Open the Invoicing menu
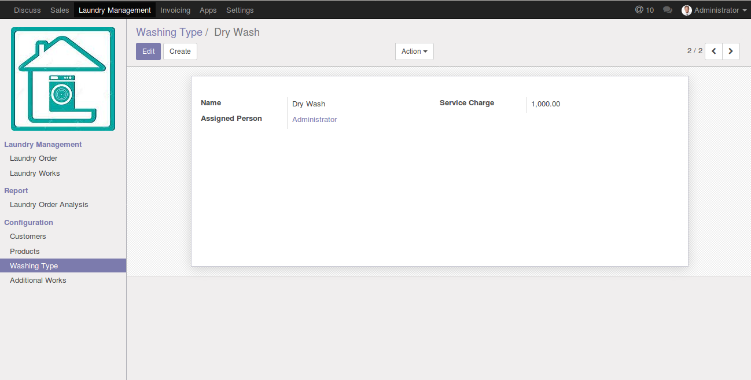Screen dimensions: 751x380 pos(175,10)
